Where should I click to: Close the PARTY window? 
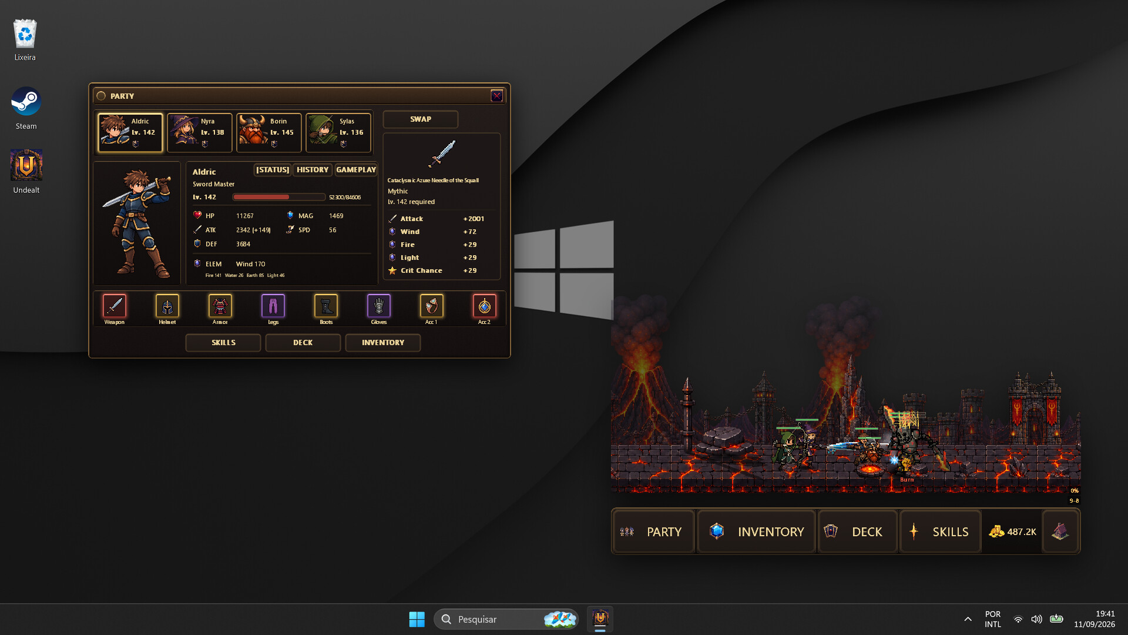point(497,96)
